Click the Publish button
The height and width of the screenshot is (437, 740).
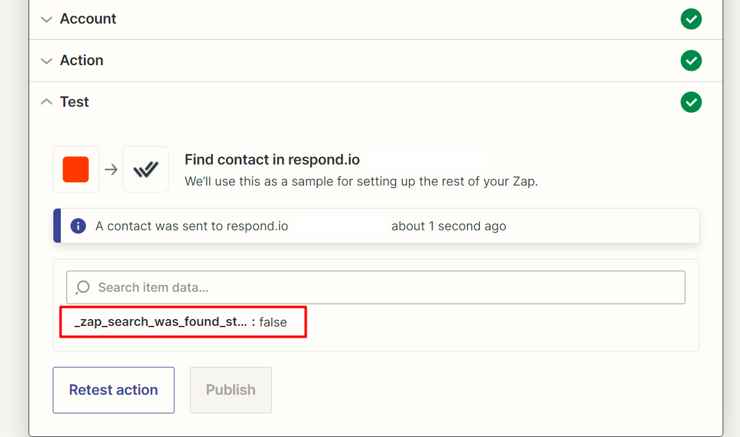tap(231, 390)
